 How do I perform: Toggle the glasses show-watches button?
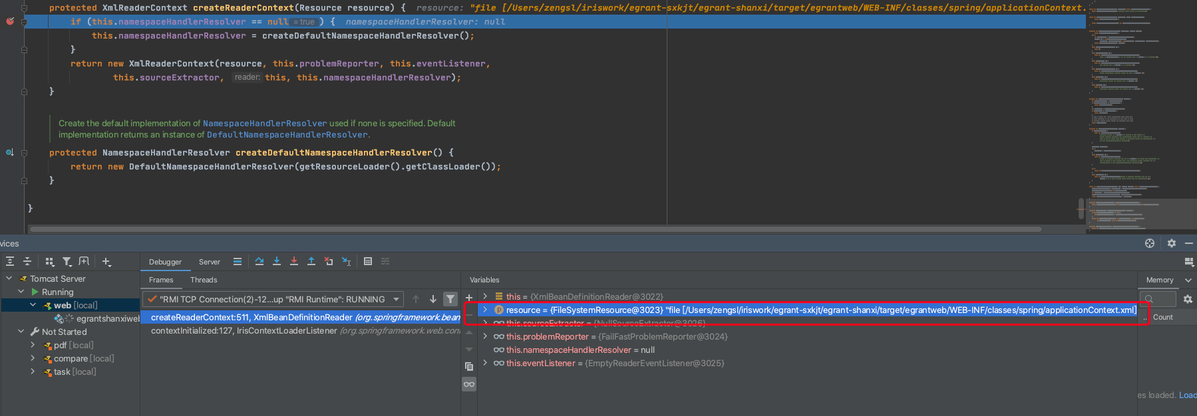click(469, 384)
